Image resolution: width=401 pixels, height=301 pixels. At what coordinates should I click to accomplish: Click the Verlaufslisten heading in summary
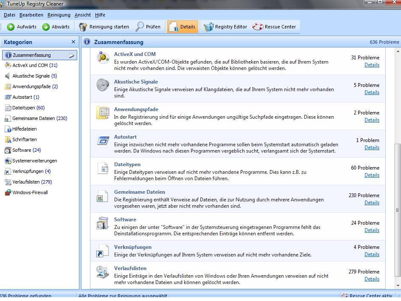click(x=130, y=268)
